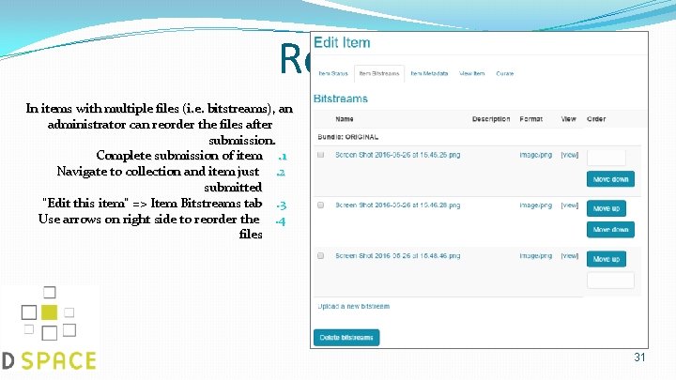
Task: Click image/png format of 15.45.25 png row
Action: pyautogui.click(x=535, y=155)
